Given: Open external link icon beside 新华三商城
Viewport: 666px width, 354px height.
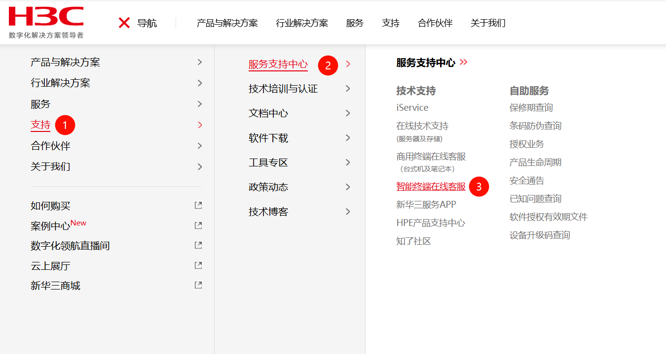Looking at the screenshot, I should coord(198,285).
